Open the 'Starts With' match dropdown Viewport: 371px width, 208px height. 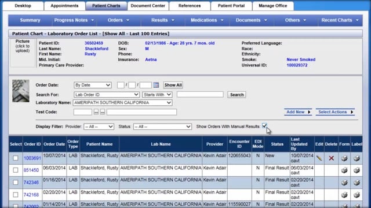[x=157, y=95]
